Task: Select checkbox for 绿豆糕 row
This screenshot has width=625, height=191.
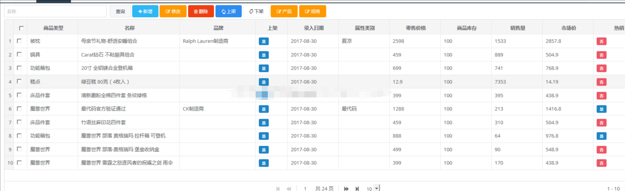Action: click(x=19, y=81)
